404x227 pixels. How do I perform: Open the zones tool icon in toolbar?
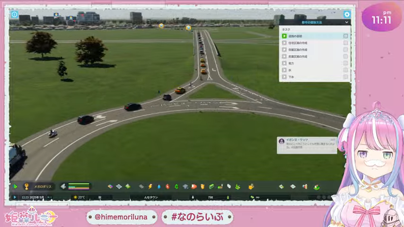tap(119, 186)
